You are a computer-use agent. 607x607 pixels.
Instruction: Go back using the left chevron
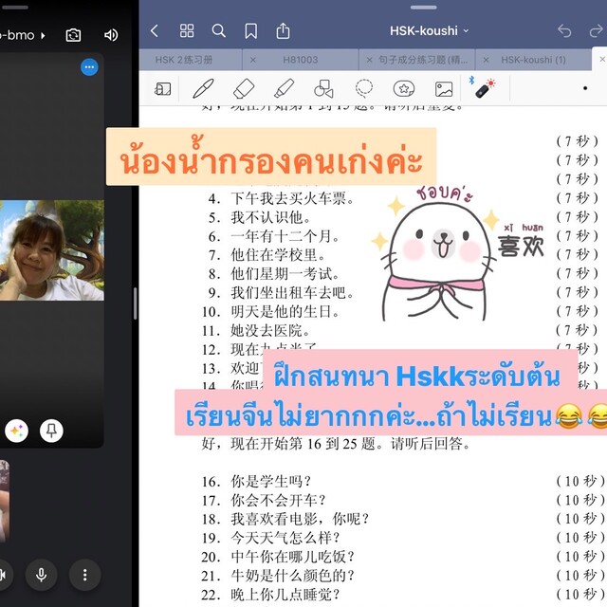(155, 31)
